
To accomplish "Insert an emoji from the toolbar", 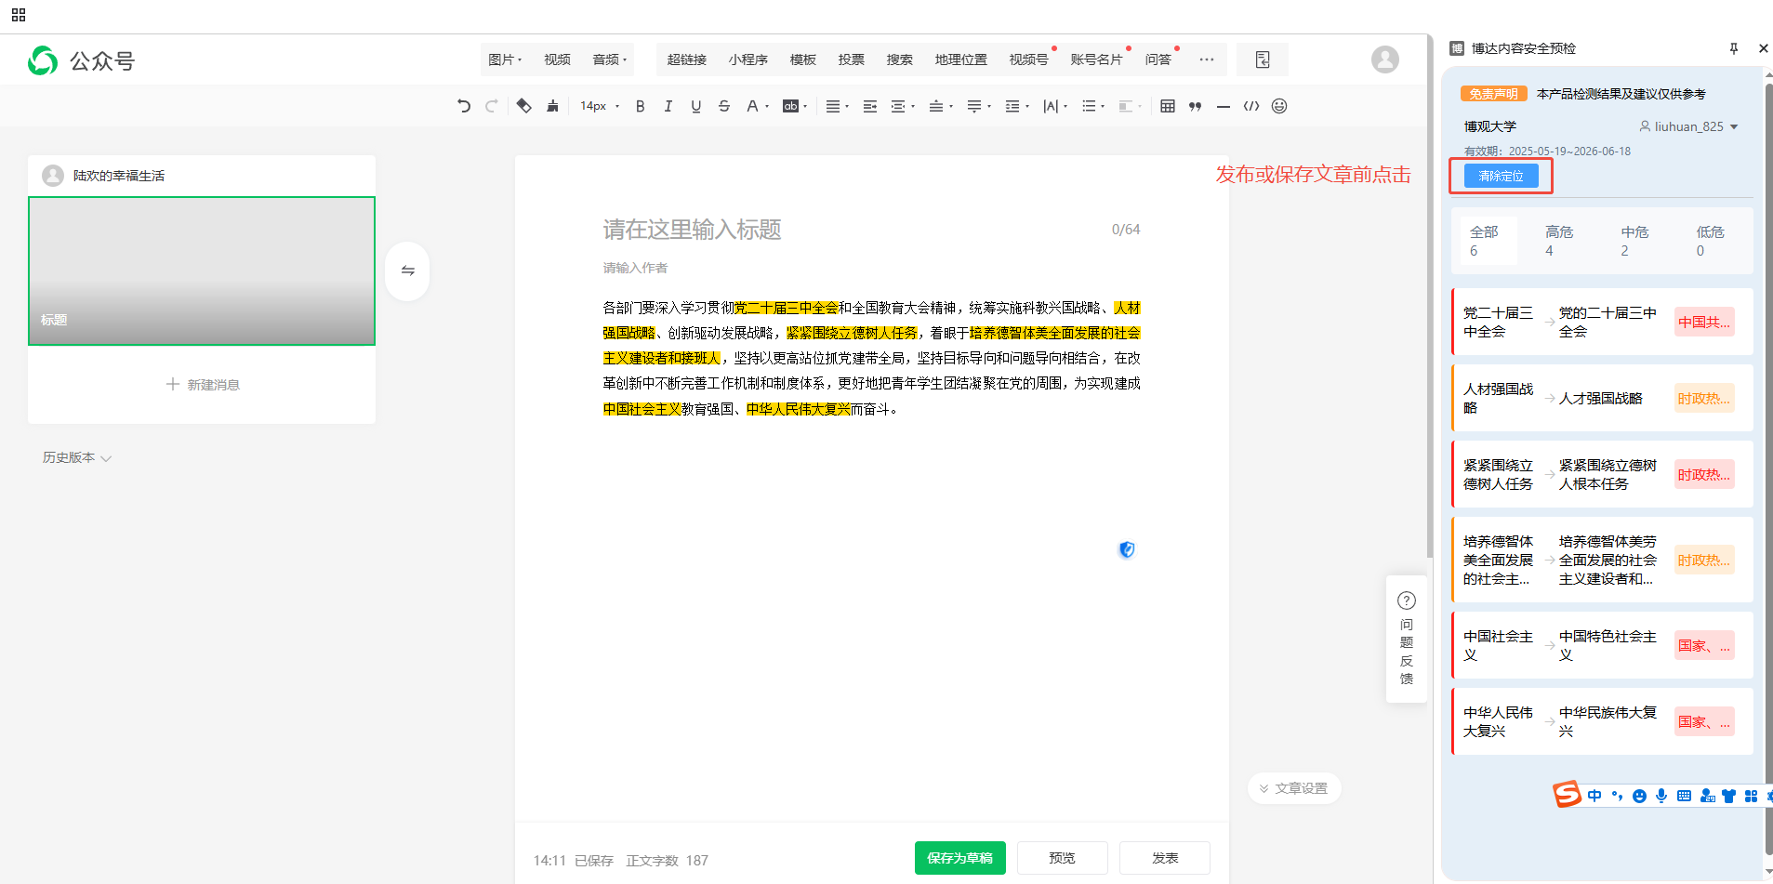I will click(1279, 106).
